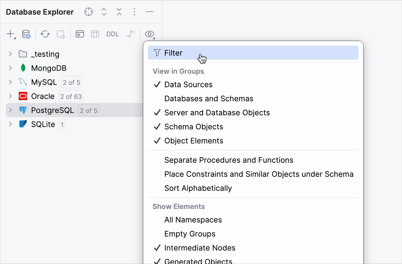Viewport: 402px width, 264px height.
Task: Click the Collapse All arrows icon
Action: pos(119,12)
